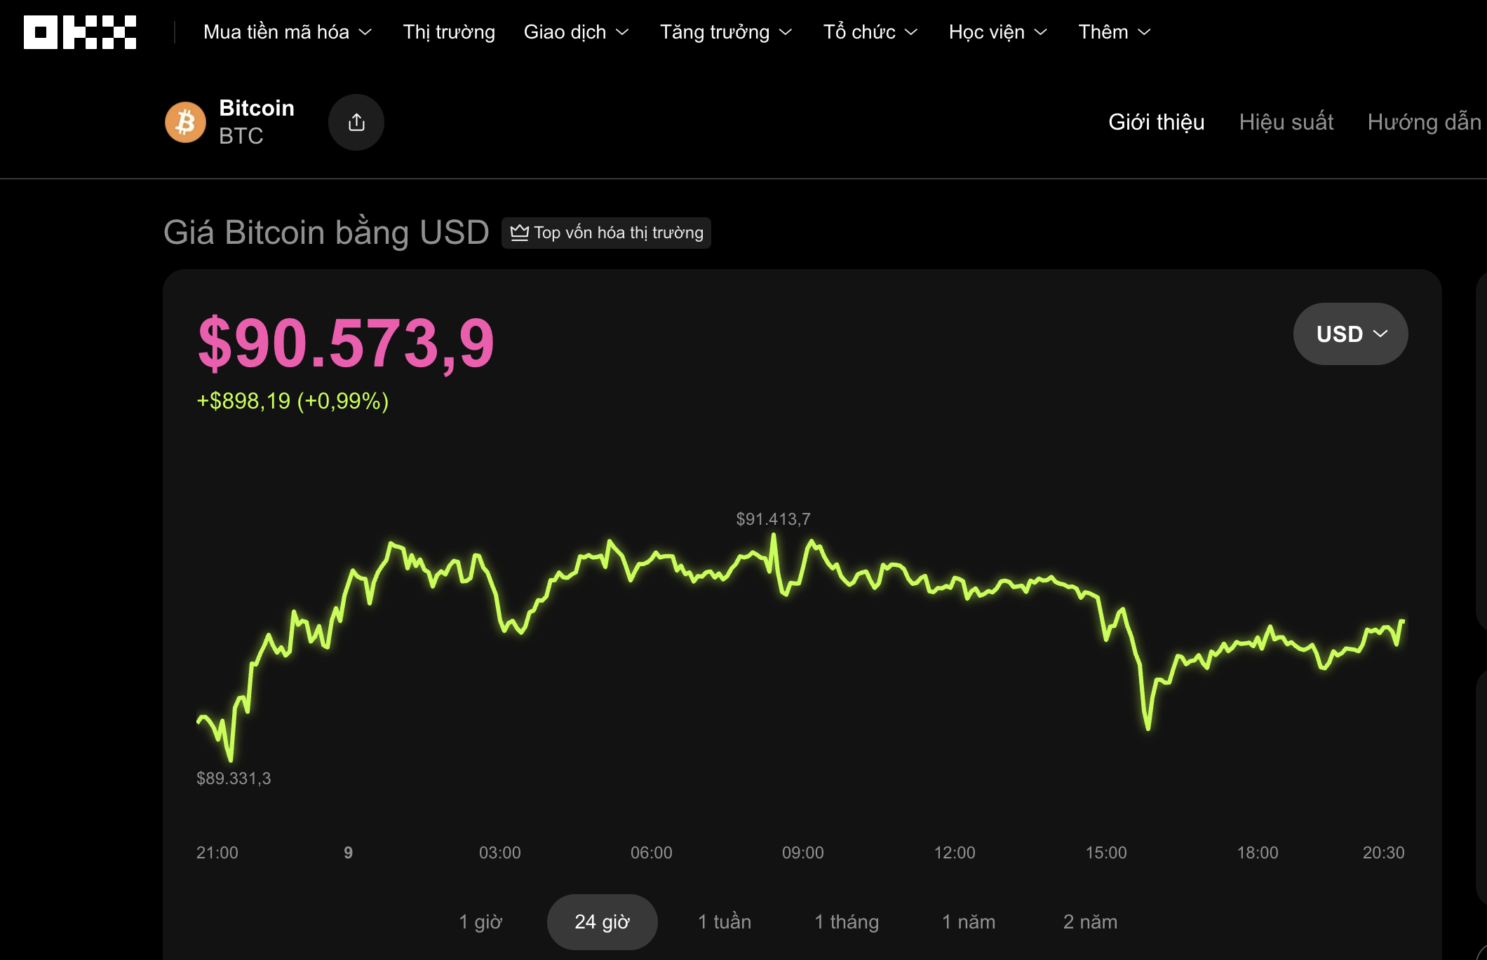Select the 1 tuần time range
The height and width of the screenshot is (960, 1487).
point(724,922)
